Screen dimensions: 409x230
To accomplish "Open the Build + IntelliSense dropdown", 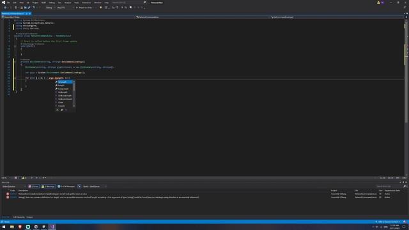I will pyautogui.click(x=95, y=187).
